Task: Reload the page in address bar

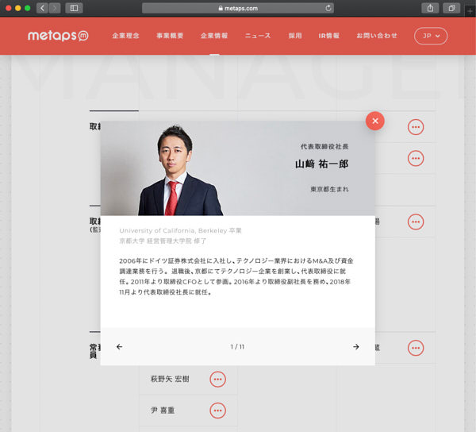Action: click(328, 8)
